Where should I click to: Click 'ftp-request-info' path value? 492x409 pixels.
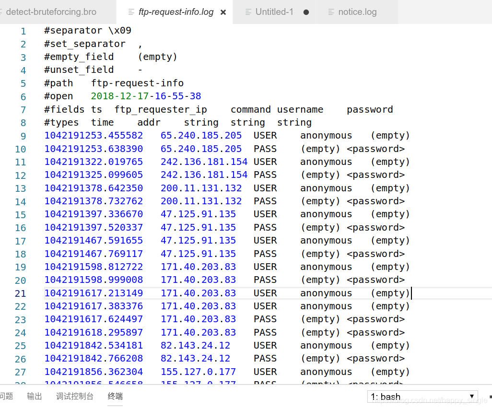138,83
